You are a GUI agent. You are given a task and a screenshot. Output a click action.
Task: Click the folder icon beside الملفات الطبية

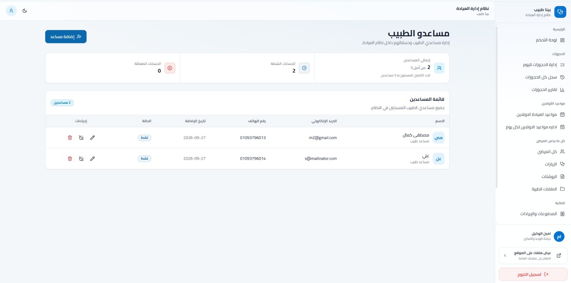click(x=562, y=189)
